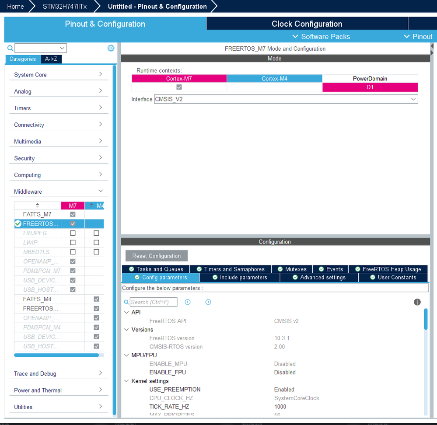This screenshot has width=437, height=425.
Task: Click the categories panel vertical scrollbar
Action: click(x=114, y=240)
